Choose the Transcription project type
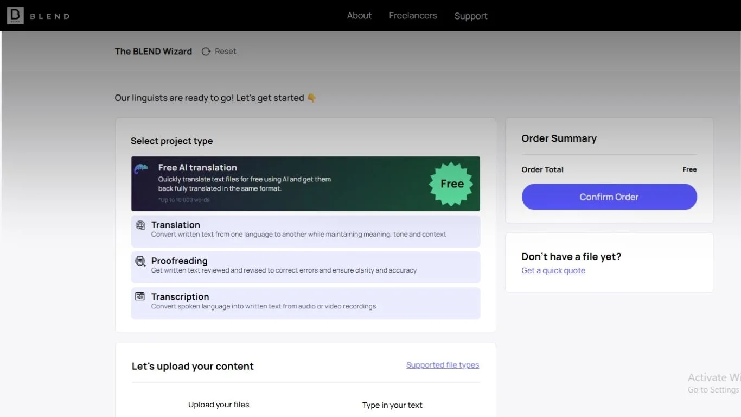Viewport: 741px width, 417px height. point(305,303)
